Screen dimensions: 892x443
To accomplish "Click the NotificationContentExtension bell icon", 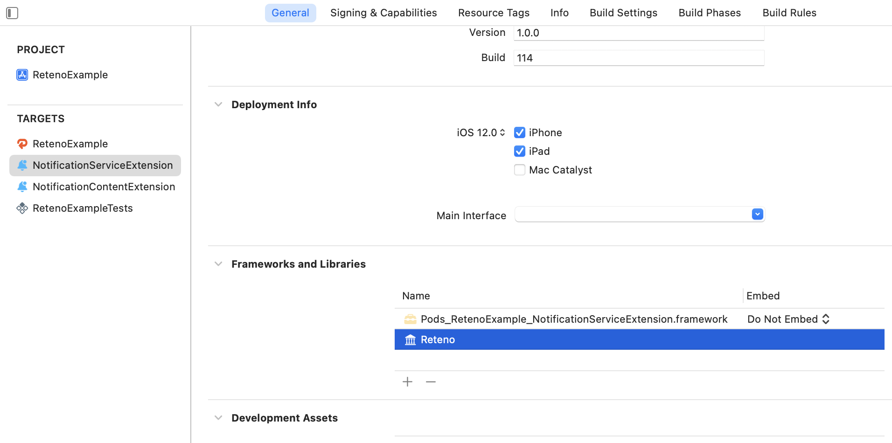I will (x=22, y=187).
